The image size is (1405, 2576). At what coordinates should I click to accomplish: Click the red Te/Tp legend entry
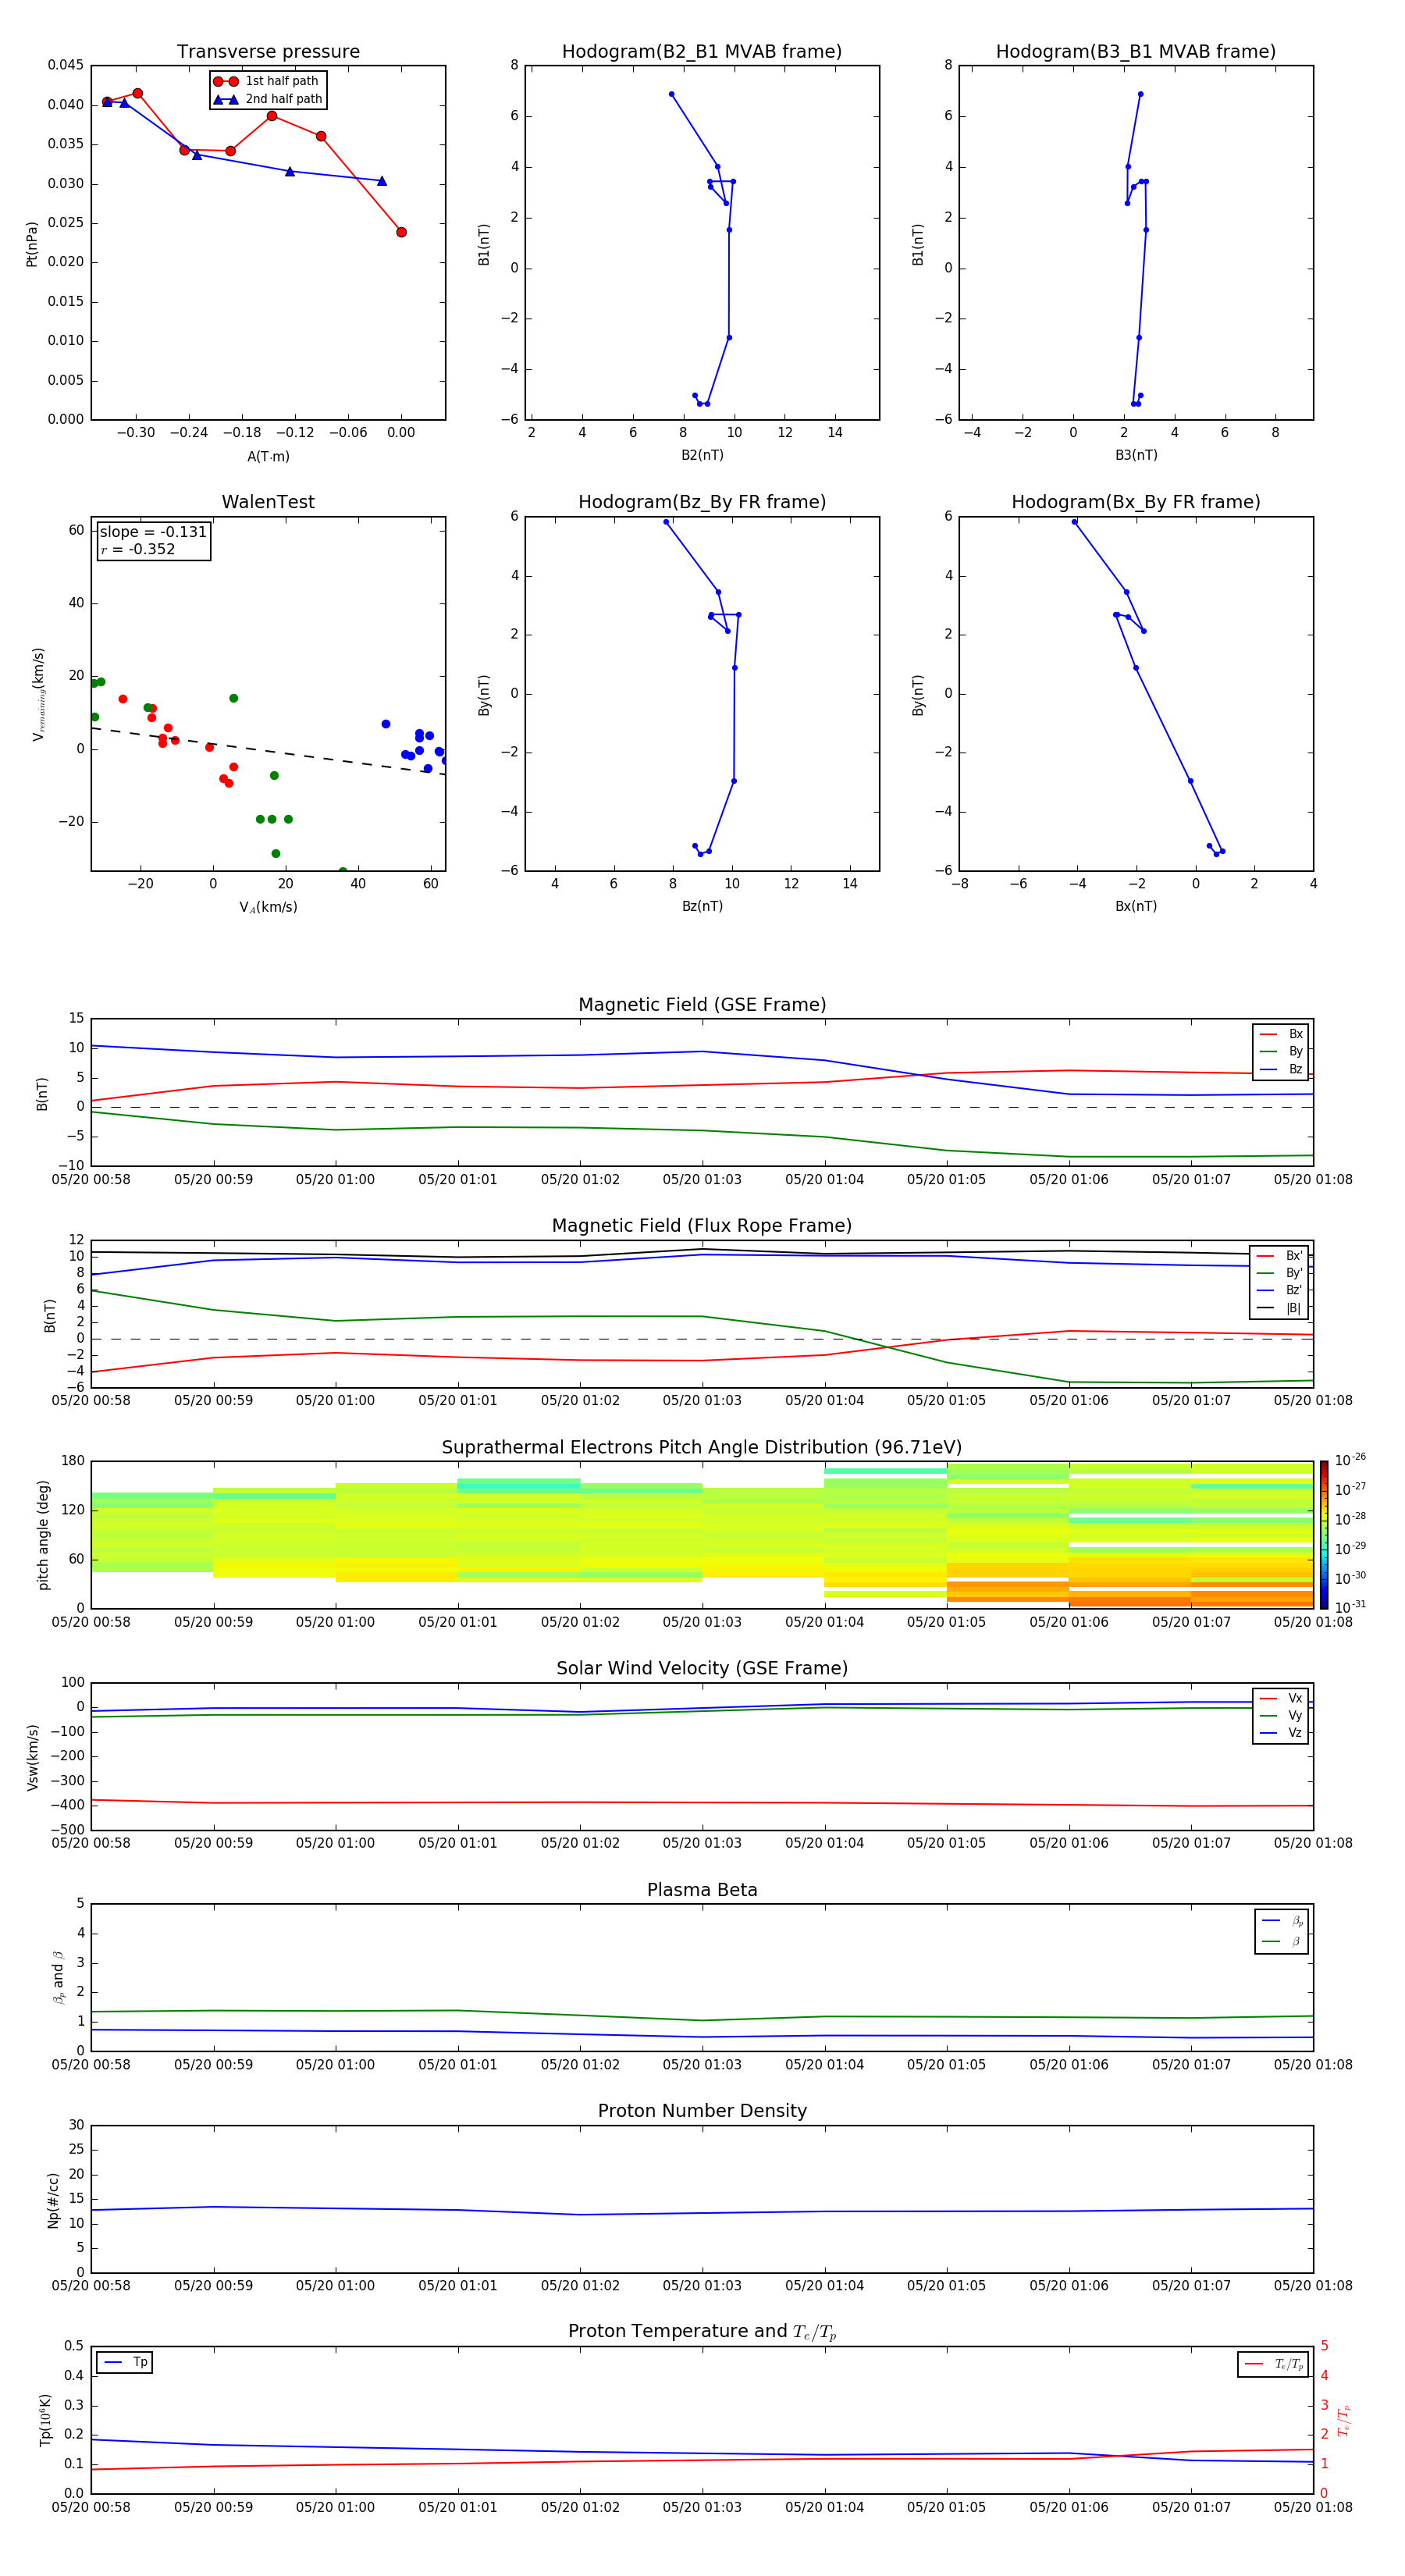coord(1274,2365)
